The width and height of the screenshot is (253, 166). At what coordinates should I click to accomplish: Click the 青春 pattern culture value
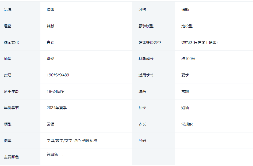pyautogui.click(x=51, y=42)
